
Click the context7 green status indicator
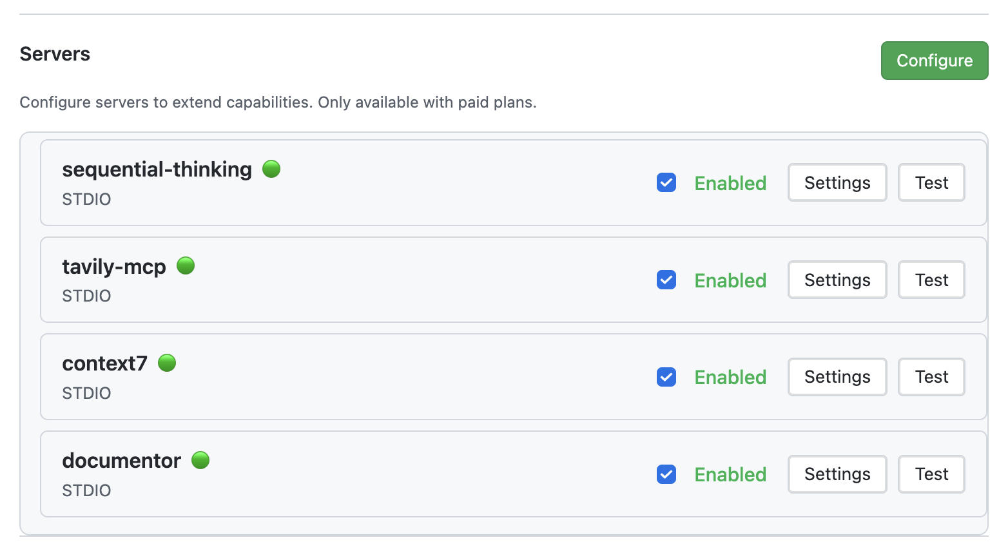pos(167,363)
